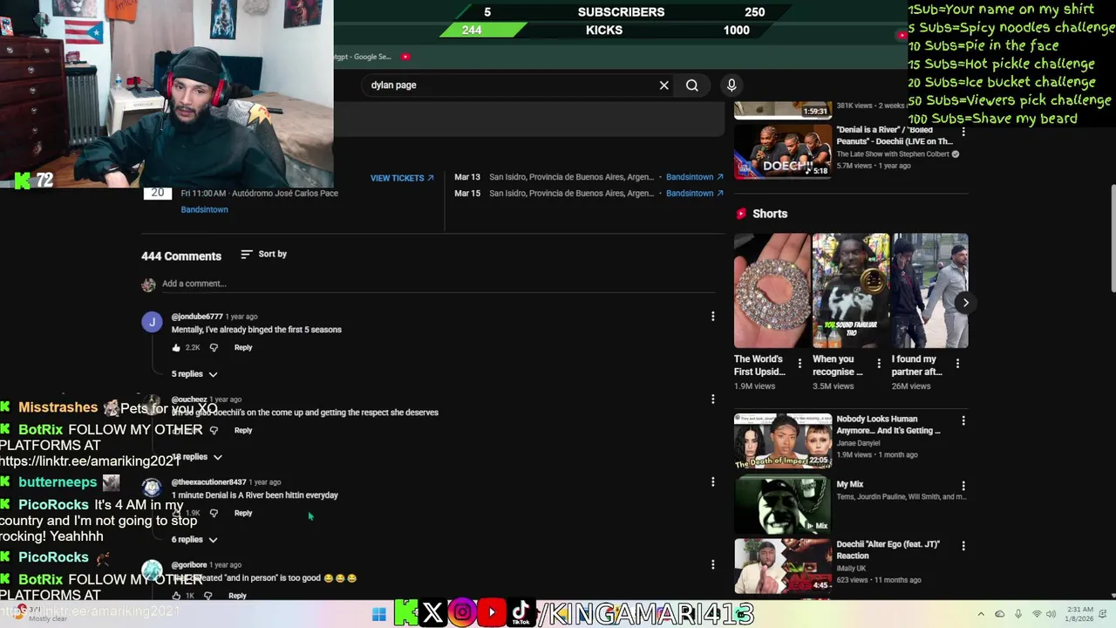Viewport: 1116px width, 628px height.
Task: Open Doechii 'Alter Ego' Reaction thumbnail
Action: click(782, 566)
